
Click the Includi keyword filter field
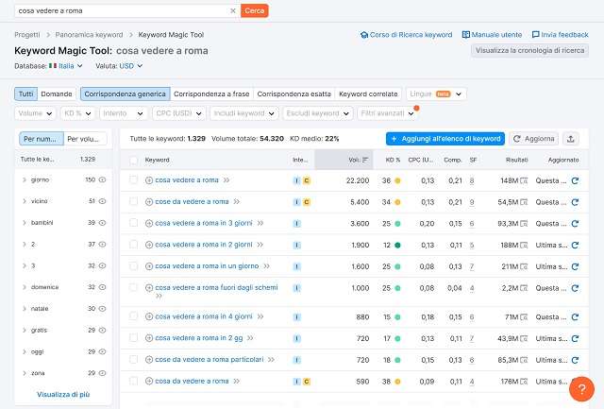click(x=246, y=113)
